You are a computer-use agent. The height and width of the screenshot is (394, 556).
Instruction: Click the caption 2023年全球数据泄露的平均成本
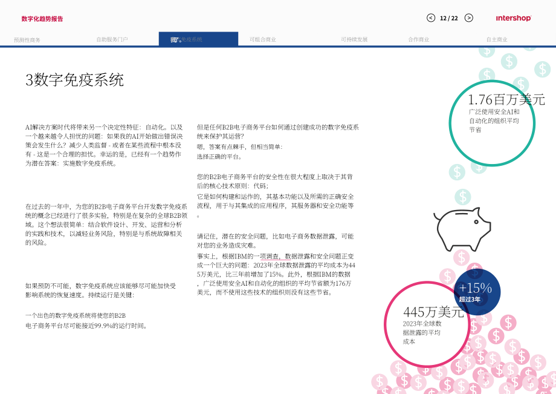422,333
